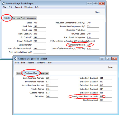119x115 pixels.
Task: Minimize the back Account Usage Stock window
Action: (89, 3)
